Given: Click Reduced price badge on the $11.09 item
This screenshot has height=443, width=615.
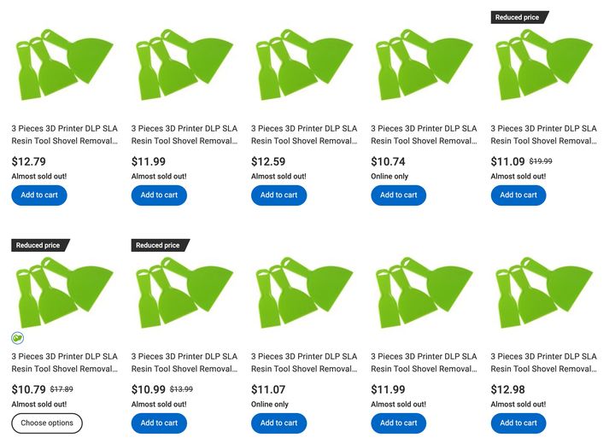Looking at the screenshot, I should click(519, 17).
